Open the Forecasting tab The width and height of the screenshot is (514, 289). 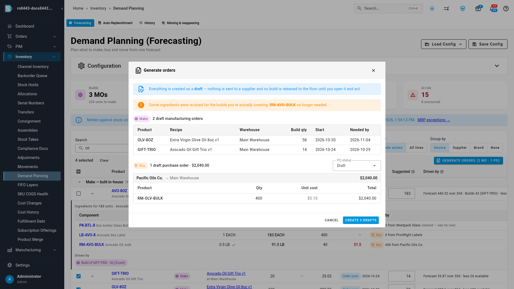click(x=80, y=23)
